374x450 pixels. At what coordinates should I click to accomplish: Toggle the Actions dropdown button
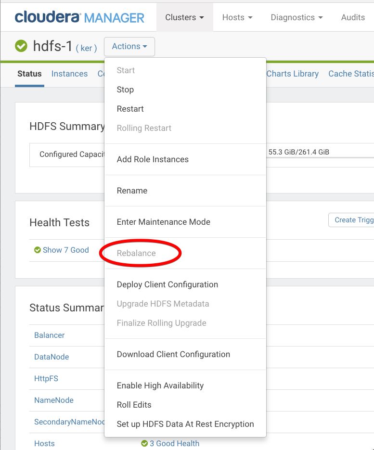(x=129, y=46)
